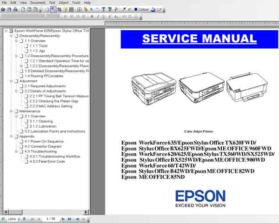The height and width of the screenshot is (223, 279).
Task: Open the font name dropdown
Action: point(43,17)
